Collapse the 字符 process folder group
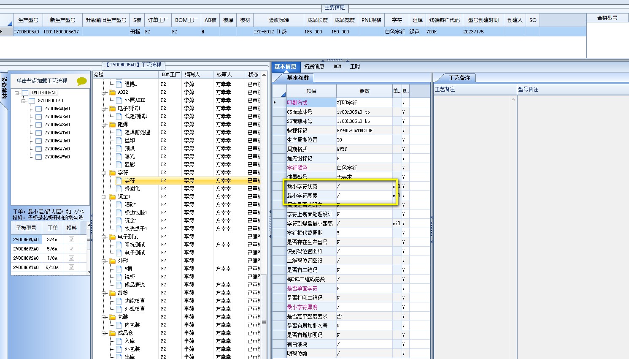This screenshot has width=629, height=359. tap(104, 172)
